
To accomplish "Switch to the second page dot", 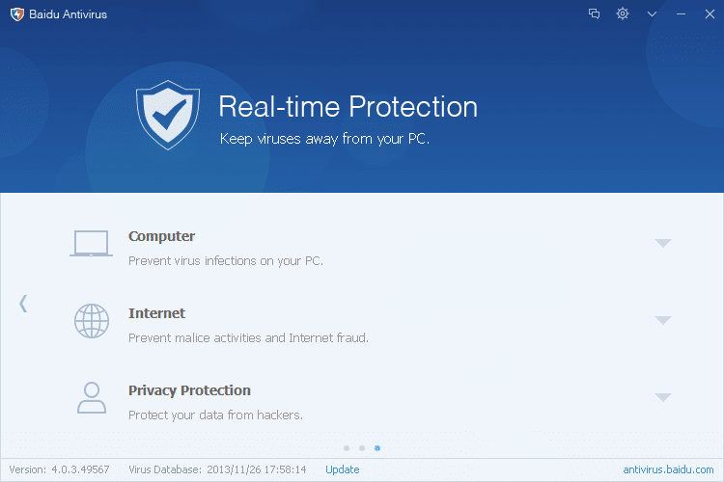I will [362, 448].
